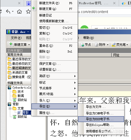
Task: Open 荧光笔 dropdown arrow
Action: pos(127,45)
